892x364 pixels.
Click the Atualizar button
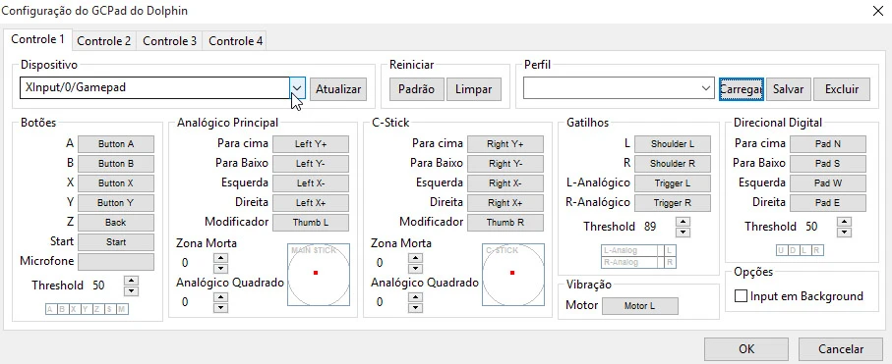pos(338,89)
